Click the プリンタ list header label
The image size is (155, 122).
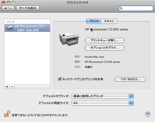coord(10,22)
